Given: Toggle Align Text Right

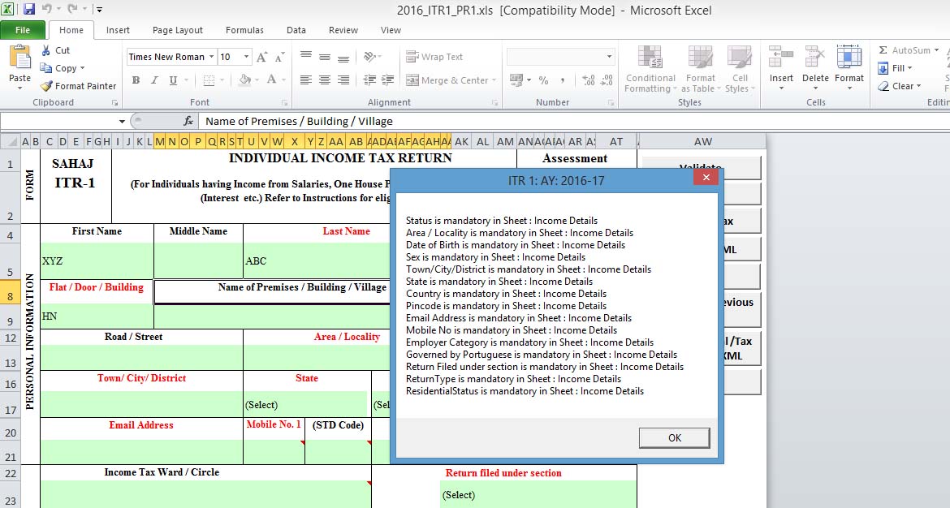Looking at the screenshot, I should (343, 80).
